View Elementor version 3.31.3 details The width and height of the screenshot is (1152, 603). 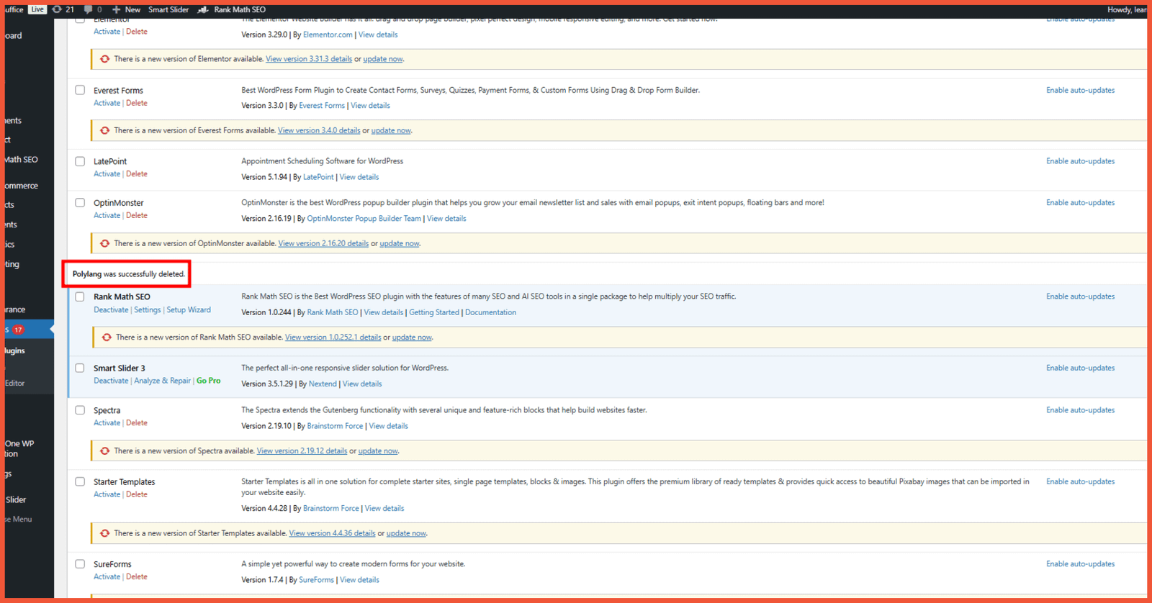[x=309, y=59]
